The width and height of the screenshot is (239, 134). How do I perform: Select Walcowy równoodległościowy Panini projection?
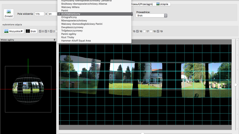94,24
